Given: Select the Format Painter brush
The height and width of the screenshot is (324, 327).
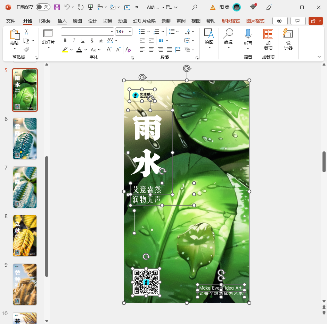Looking at the screenshot, I should pyautogui.click(x=26, y=49).
